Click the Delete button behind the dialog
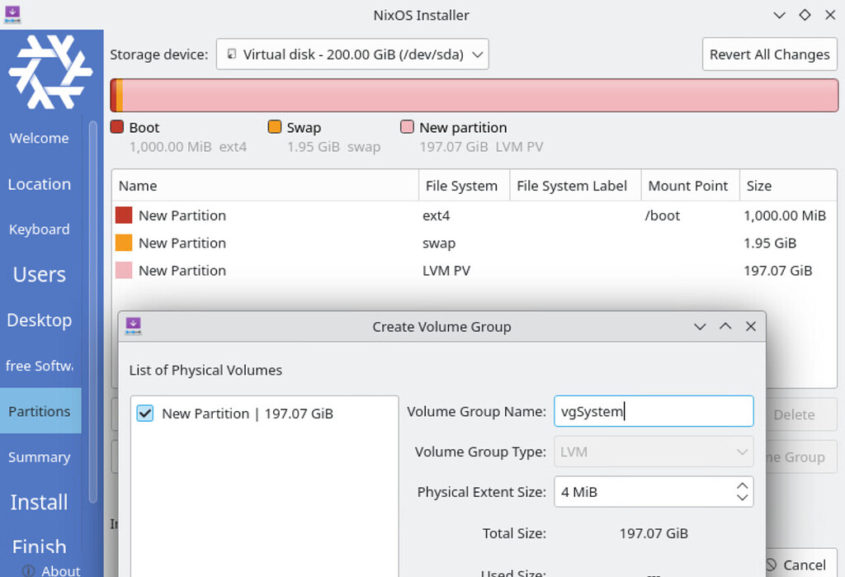The image size is (845, 577). [x=801, y=414]
